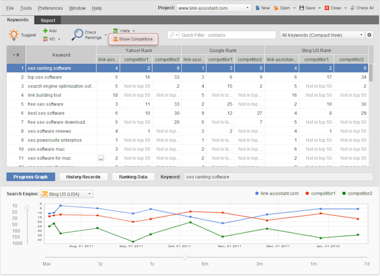Click the Progress Graph button
The image size is (380, 276).
tap(31, 177)
